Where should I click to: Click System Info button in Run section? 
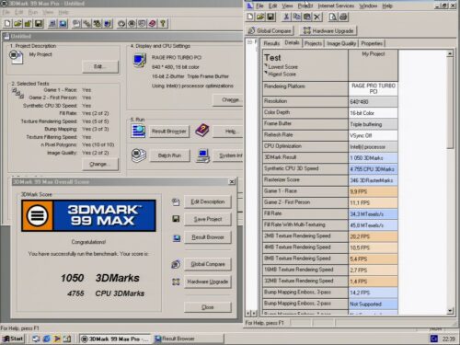click(228, 155)
